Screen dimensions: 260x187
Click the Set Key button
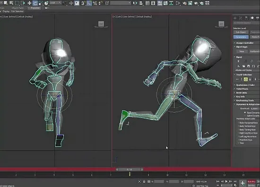pos(251,185)
